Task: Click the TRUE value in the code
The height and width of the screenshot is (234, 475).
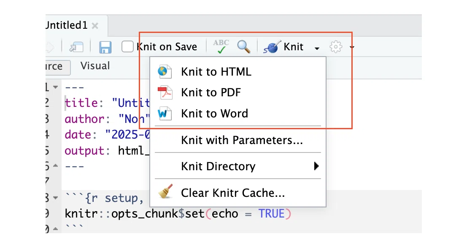Action: pyautogui.click(x=271, y=214)
